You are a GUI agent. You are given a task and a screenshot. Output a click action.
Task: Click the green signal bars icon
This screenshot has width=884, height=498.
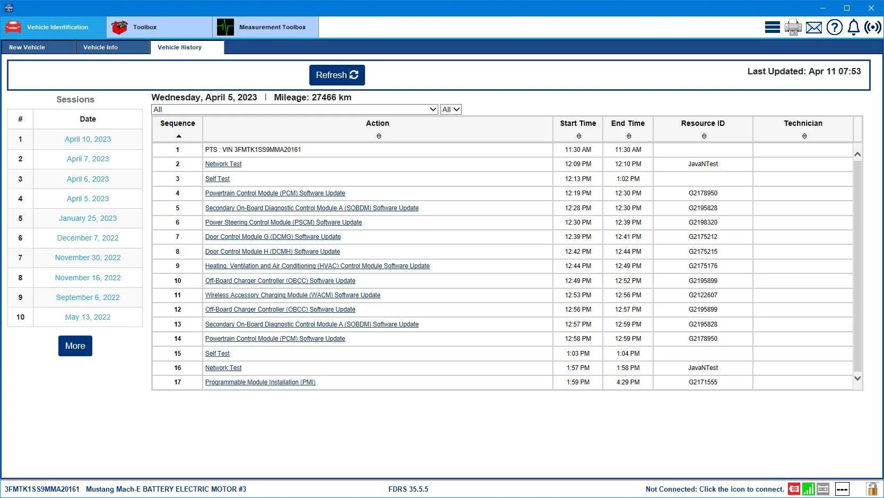(808, 489)
